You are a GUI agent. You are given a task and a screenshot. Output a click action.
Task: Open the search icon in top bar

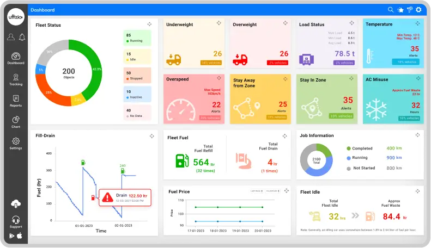pos(391,10)
